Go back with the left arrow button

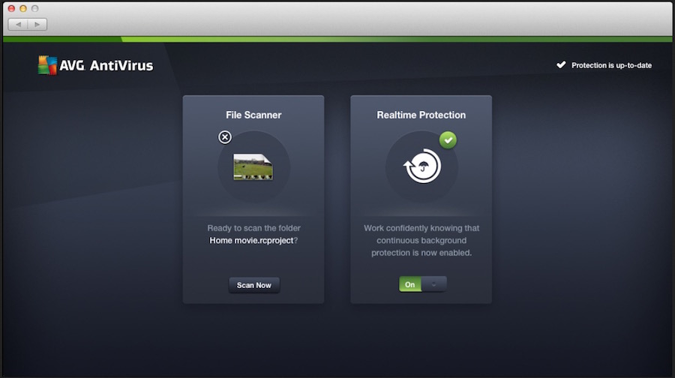tap(18, 25)
